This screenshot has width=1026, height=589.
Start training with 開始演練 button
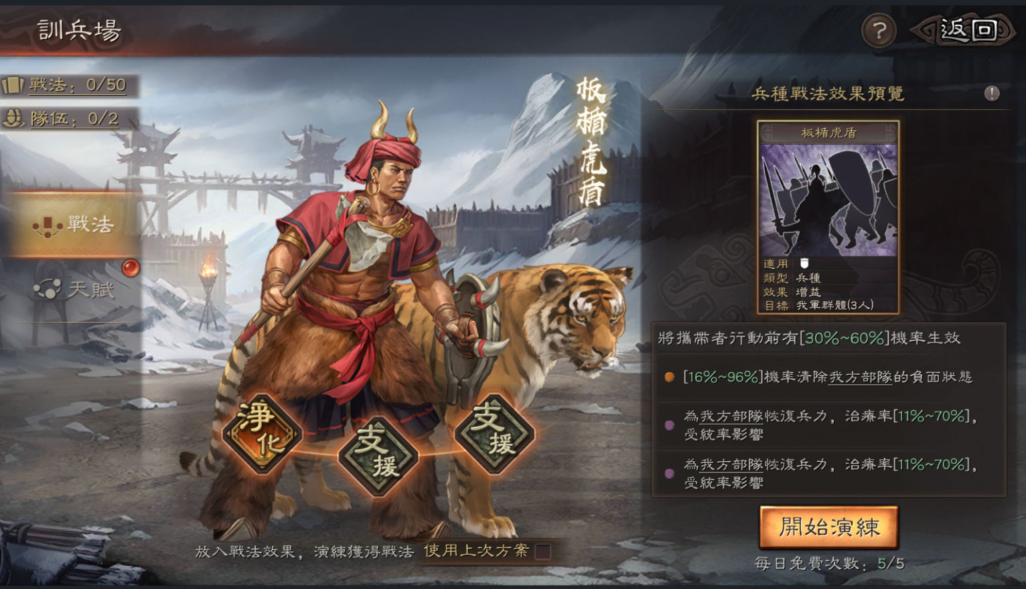click(829, 527)
